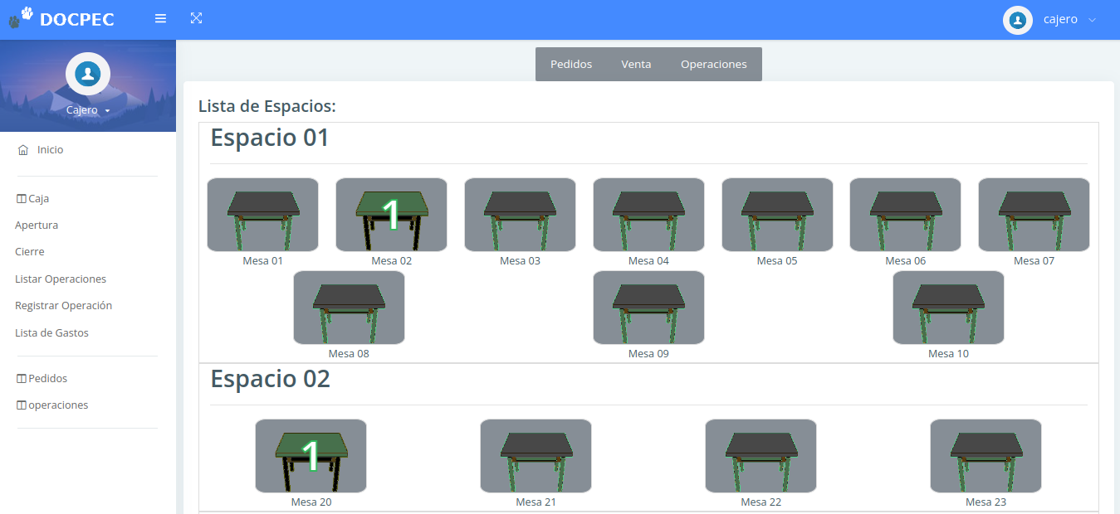The image size is (1120, 514).
Task: Expand the Cajero profile dropdown in sidebar
Action: pyautogui.click(x=88, y=110)
